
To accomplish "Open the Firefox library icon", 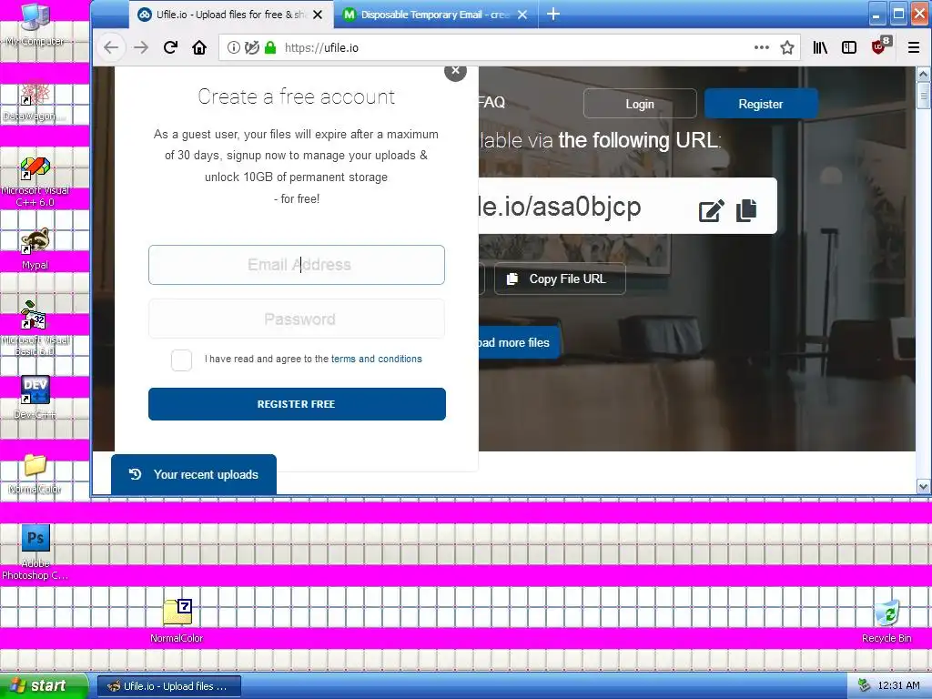I will 820,47.
